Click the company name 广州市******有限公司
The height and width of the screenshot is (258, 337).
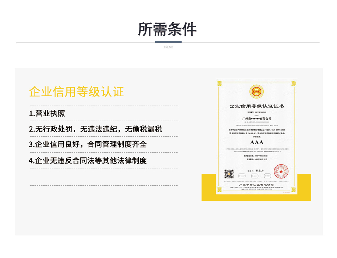[256, 118]
